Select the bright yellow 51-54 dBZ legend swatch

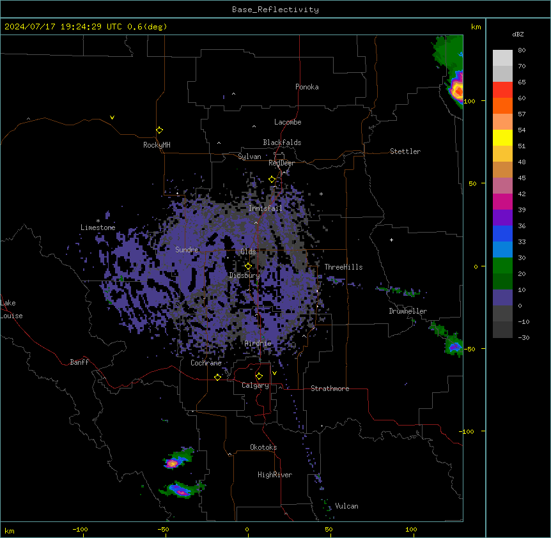(502, 137)
